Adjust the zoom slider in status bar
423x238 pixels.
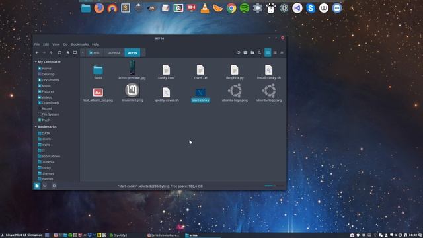[274, 186]
